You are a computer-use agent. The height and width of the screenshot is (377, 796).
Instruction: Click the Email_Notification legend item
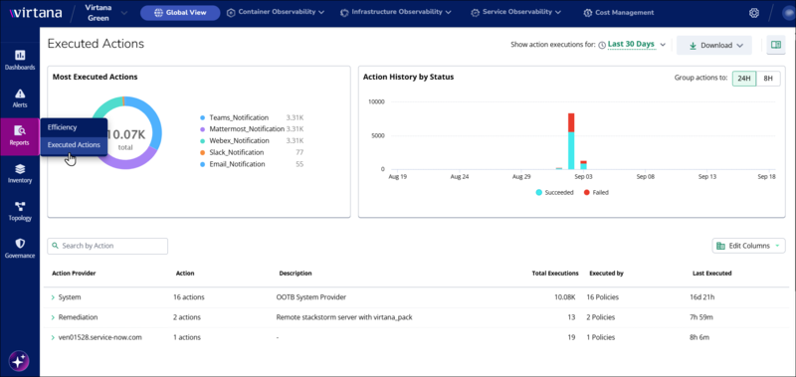pyautogui.click(x=233, y=164)
